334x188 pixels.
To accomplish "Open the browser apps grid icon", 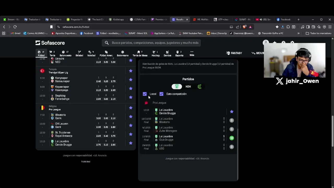I will (x=4, y=33).
